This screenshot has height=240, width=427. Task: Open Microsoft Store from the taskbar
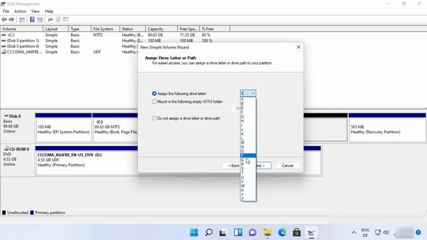point(296,233)
